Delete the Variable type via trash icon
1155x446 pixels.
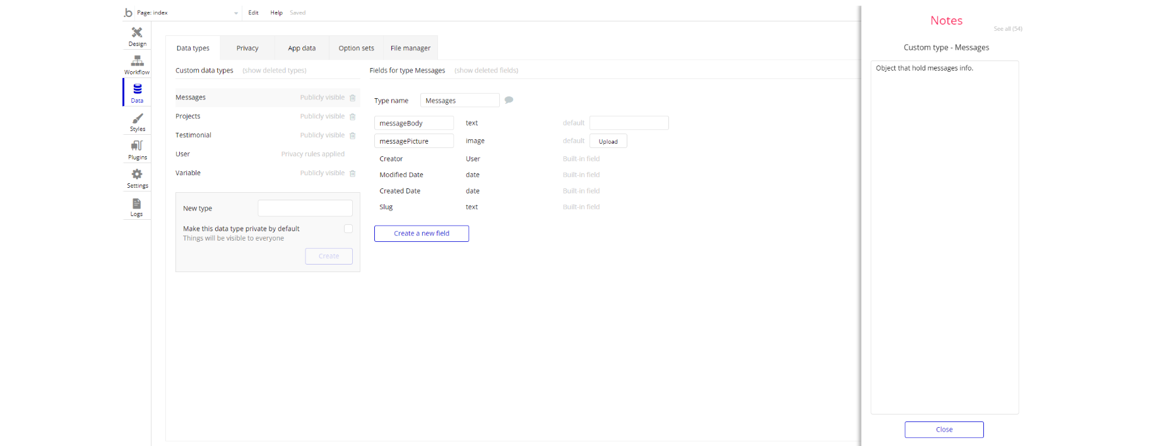(353, 173)
